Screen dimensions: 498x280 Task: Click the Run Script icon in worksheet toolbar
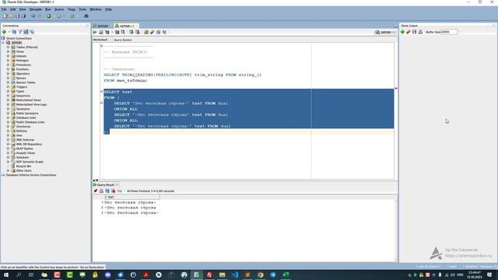tap(101, 32)
